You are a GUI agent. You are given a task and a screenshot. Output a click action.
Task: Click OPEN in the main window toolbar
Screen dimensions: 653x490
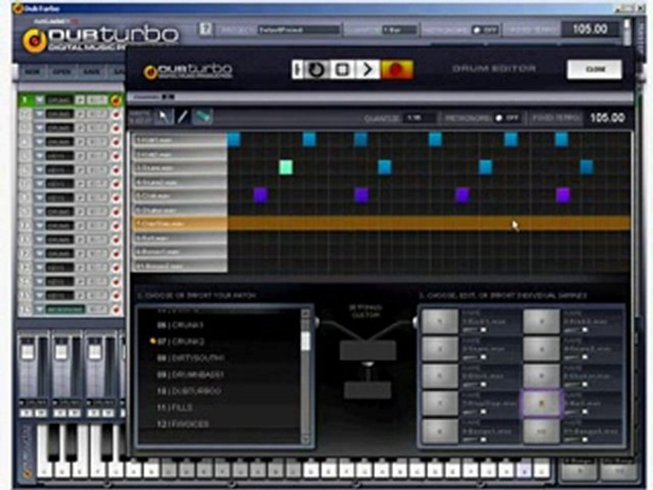[x=62, y=72]
